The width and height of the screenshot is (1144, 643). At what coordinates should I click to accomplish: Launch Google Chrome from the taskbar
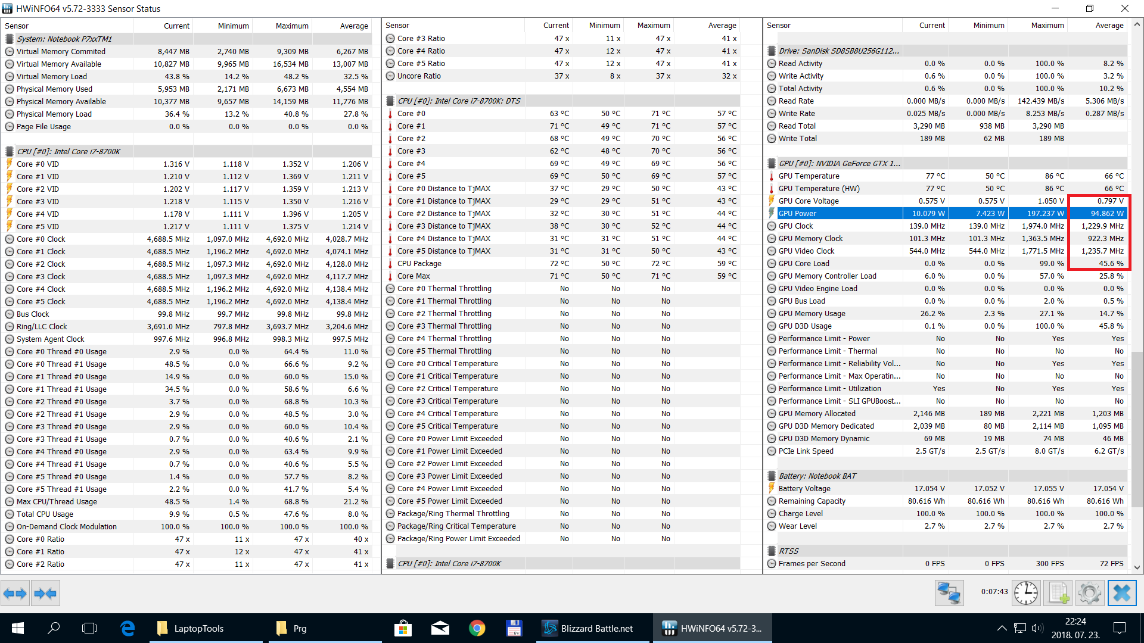click(x=477, y=628)
